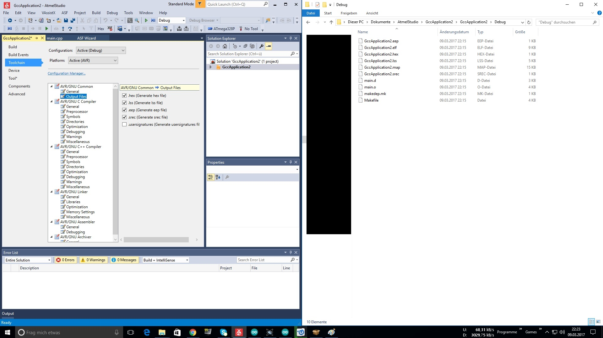Click the Home icon in Solution Explorer
The image size is (603, 338).
click(x=225, y=46)
